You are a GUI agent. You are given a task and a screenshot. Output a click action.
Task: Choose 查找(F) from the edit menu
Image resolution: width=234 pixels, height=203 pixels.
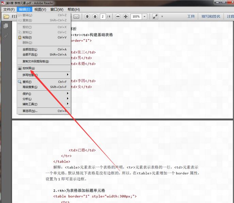click(x=27, y=82)
